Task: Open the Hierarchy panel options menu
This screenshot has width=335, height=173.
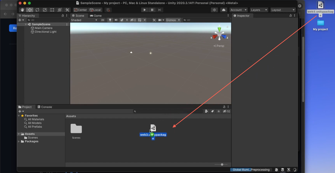Action: click(x=67, y=15)
